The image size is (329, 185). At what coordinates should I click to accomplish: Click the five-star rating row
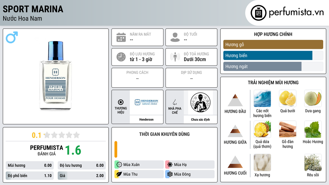pyautogui.click(x=62, y=135)
